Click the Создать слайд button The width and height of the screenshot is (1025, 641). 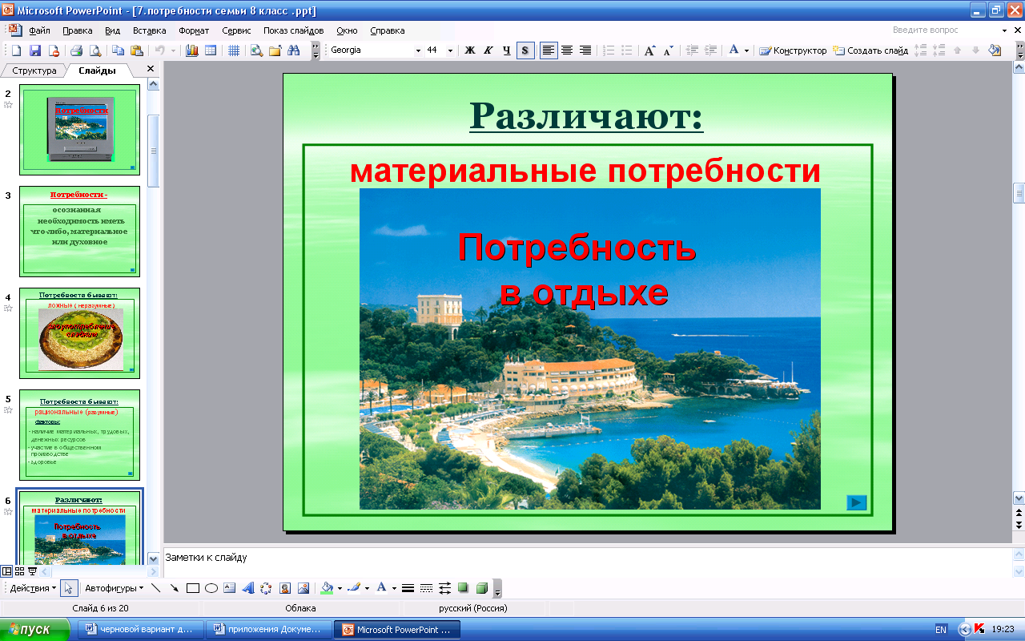click(x=870, y=50)
